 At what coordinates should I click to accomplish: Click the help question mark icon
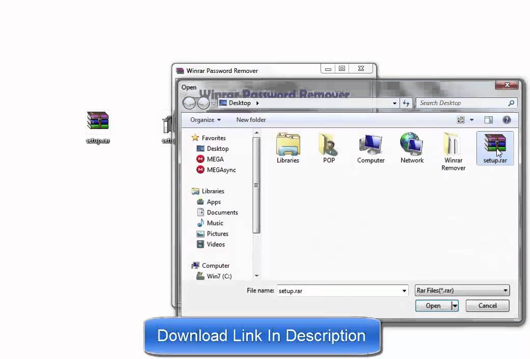tap(507, 120)
